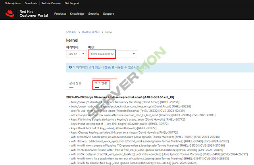This screenshot has height=165, width=254.
Task: Open the Support menu
Action: pos(108,14)
